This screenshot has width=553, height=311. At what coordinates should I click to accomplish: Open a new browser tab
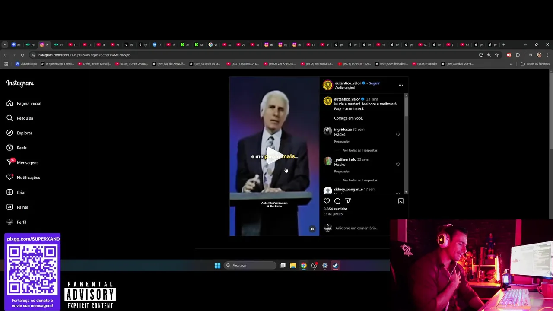click(503, 44)
